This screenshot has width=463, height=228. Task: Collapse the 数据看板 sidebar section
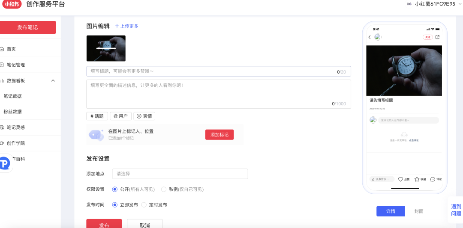click(x=53, y=80)
